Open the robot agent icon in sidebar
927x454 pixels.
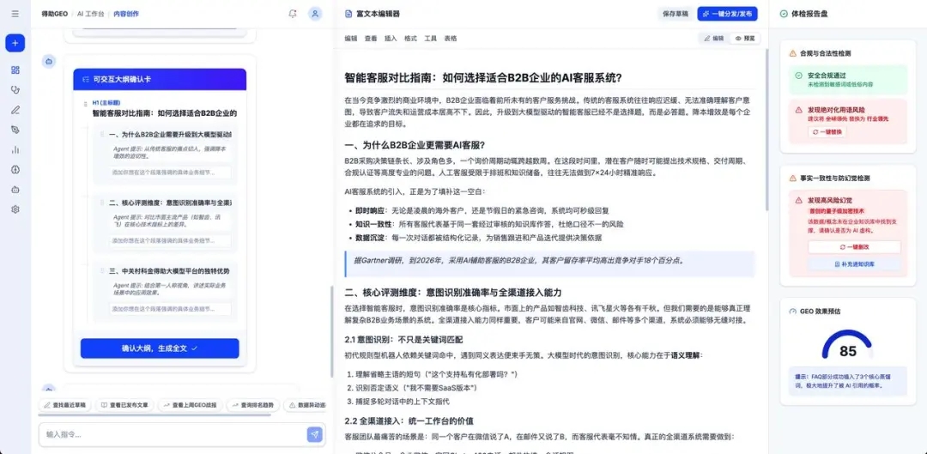[x=15, y=189]
